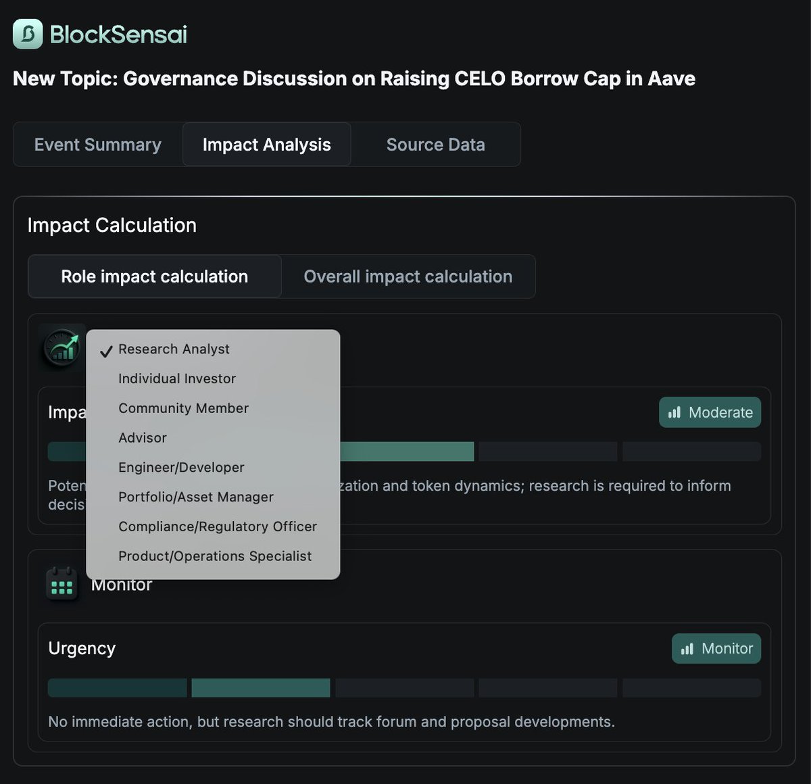Screen dimensions: 811x784
Task: Select Portfolio/Asset Manager role option
Action: (213, 497)
